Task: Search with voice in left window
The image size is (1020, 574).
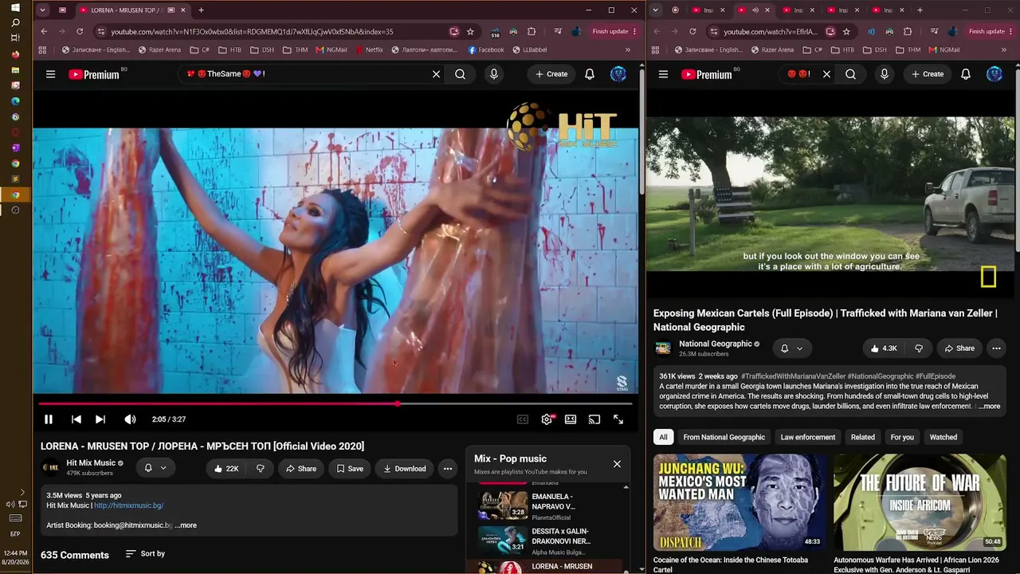Action: pyautogui.click(x=494, y=74)
